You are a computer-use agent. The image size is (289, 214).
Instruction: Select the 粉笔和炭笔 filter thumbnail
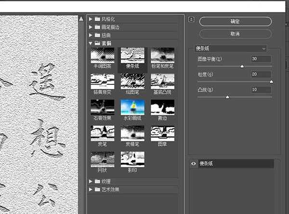162,55
